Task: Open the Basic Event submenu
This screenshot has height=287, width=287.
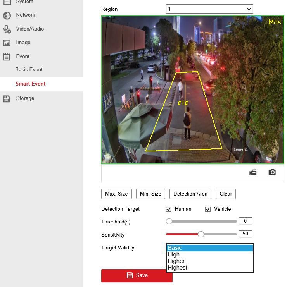Action: (x=29, y=70)
